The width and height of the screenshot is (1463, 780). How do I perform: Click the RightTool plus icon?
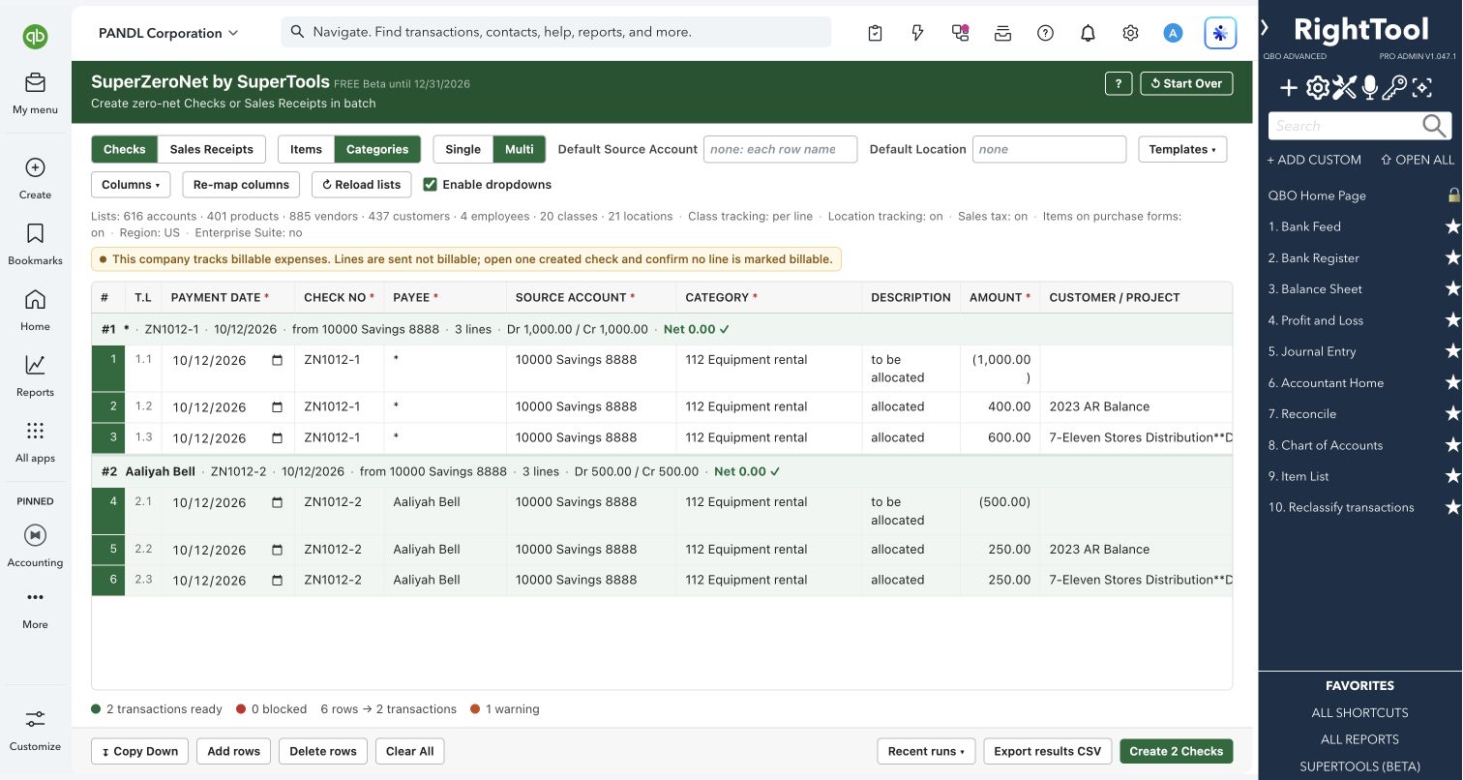(1289, 89)
